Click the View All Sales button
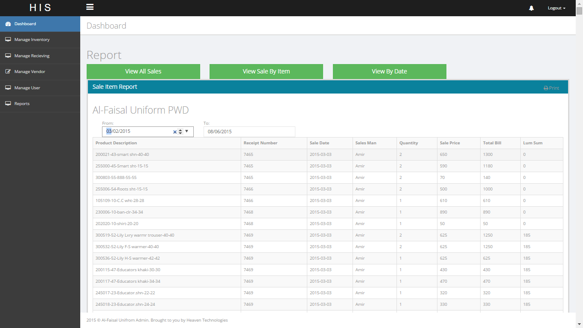Viewport: 583px width, 328px height. click(x=143, y=71)
